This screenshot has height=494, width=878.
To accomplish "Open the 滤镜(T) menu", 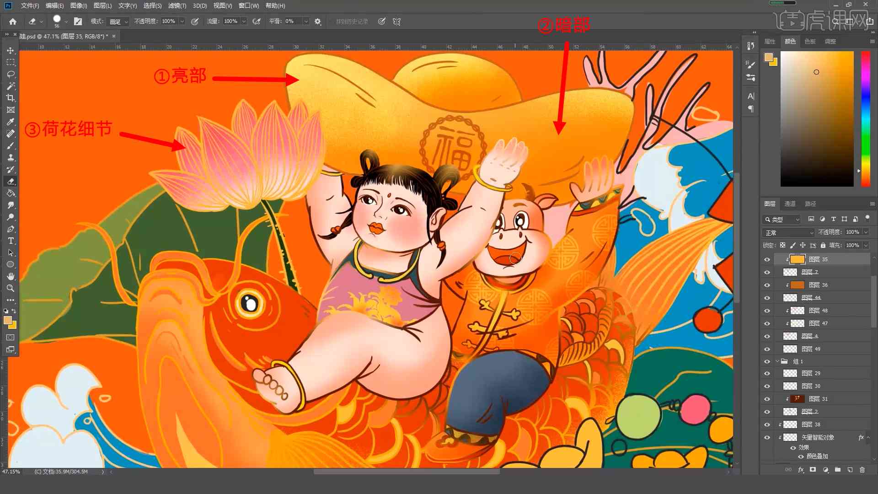I will [x=177, y=5].
